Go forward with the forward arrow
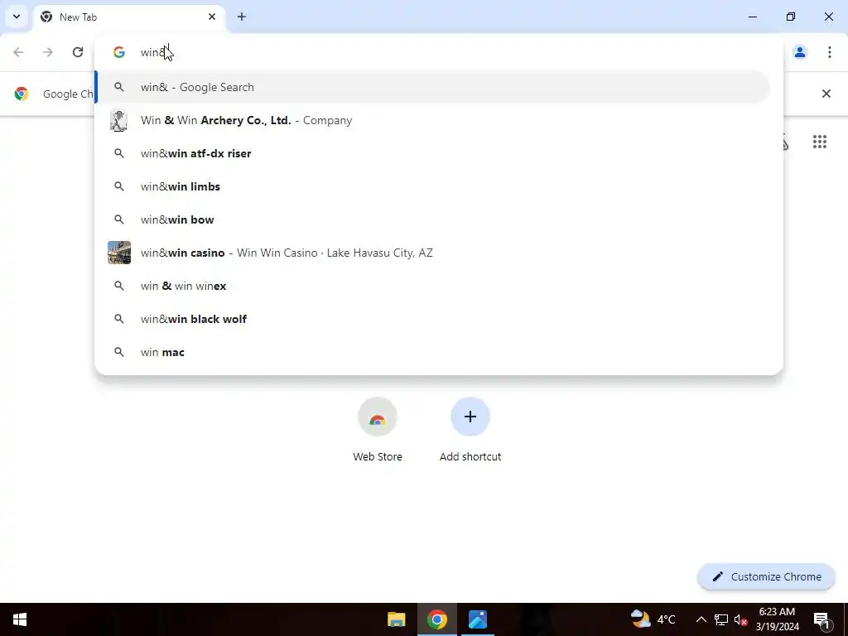 click(x=48, y=52)
